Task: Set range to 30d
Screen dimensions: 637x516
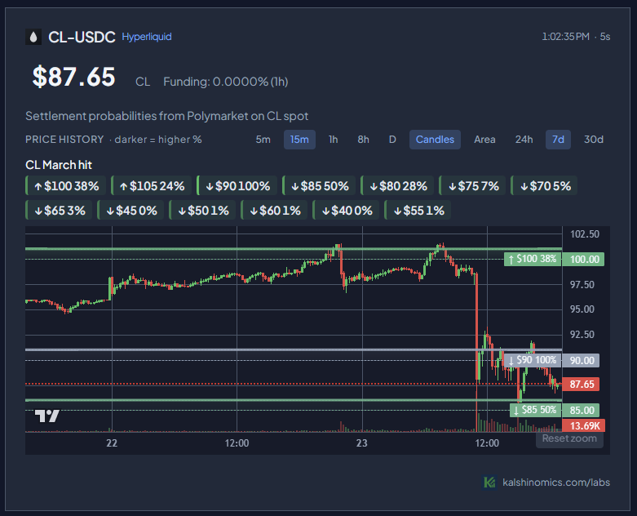Action: (594, 140)
